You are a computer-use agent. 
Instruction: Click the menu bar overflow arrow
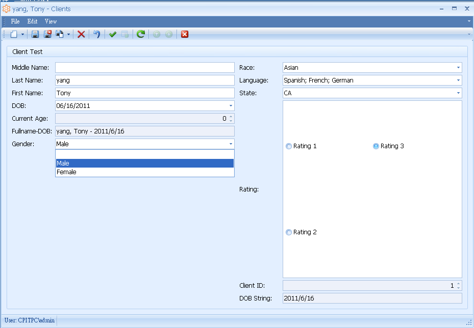pos(469,21)
